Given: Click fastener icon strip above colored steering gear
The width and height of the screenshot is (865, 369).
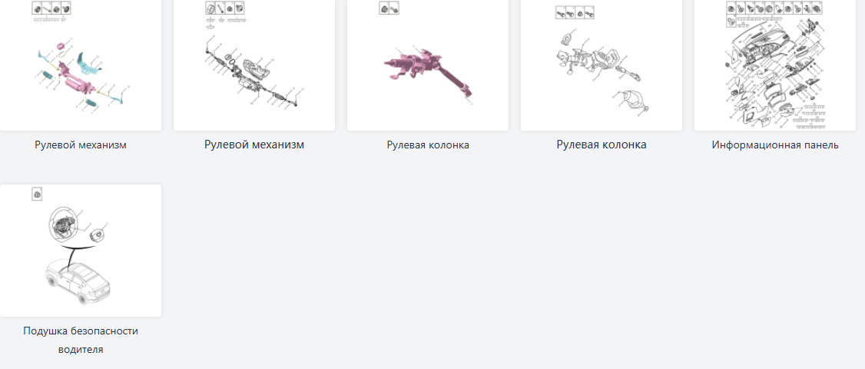Looking at the screenshot, I should tap(51, 8).
